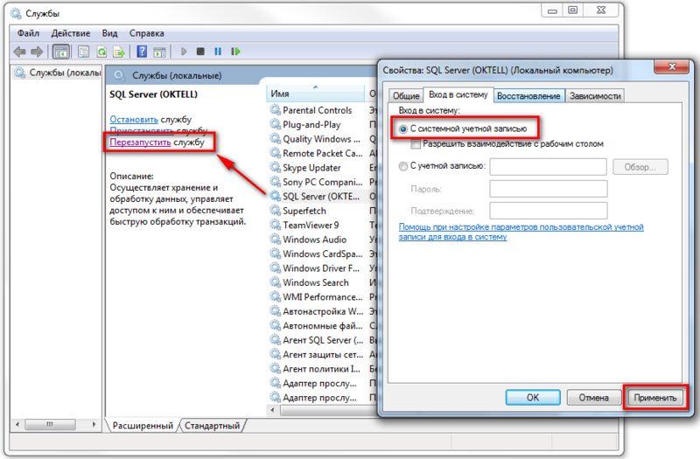This screenshot has width=700, height=459.
Task: Click the Refresh toolbar icon
Action: [x=101, y=52]
